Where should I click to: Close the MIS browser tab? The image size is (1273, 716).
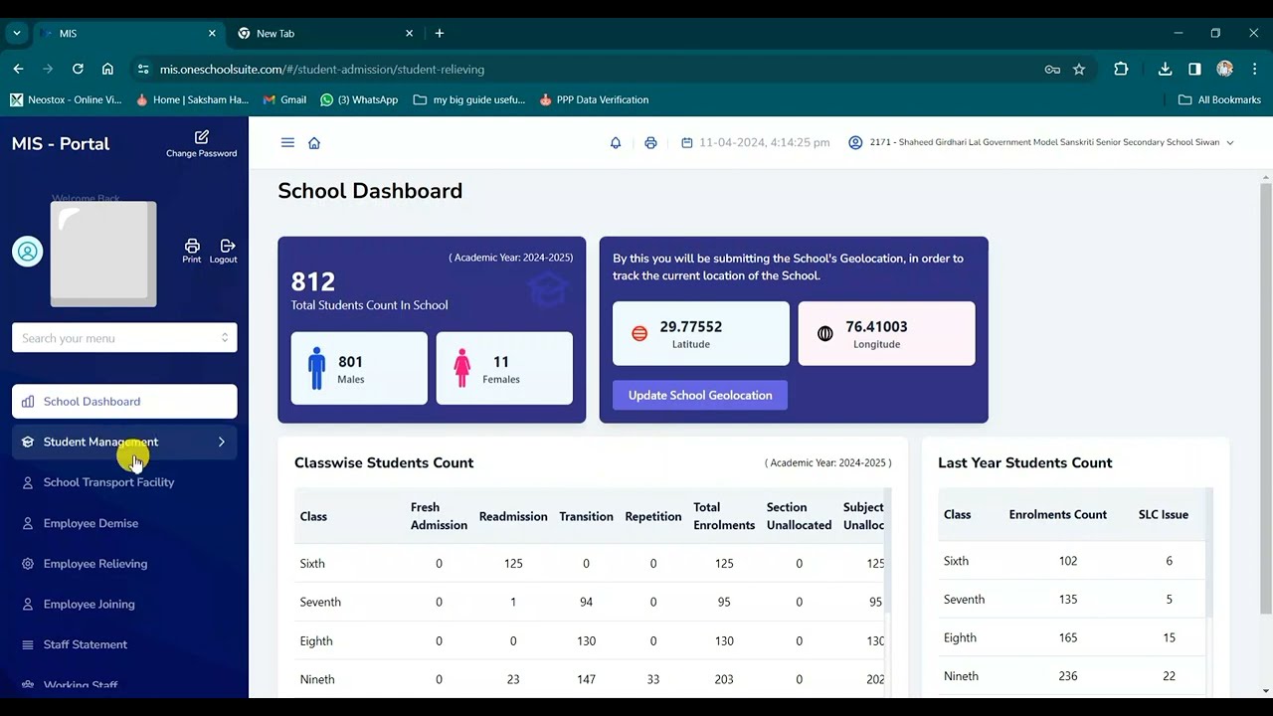(x=212, y=33)
